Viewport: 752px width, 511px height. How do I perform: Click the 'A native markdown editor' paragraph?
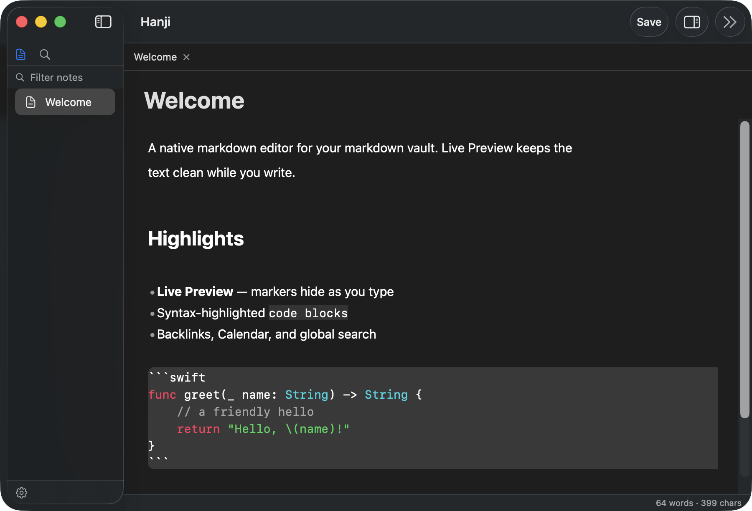pyautogui.click(x=360, y=160)
